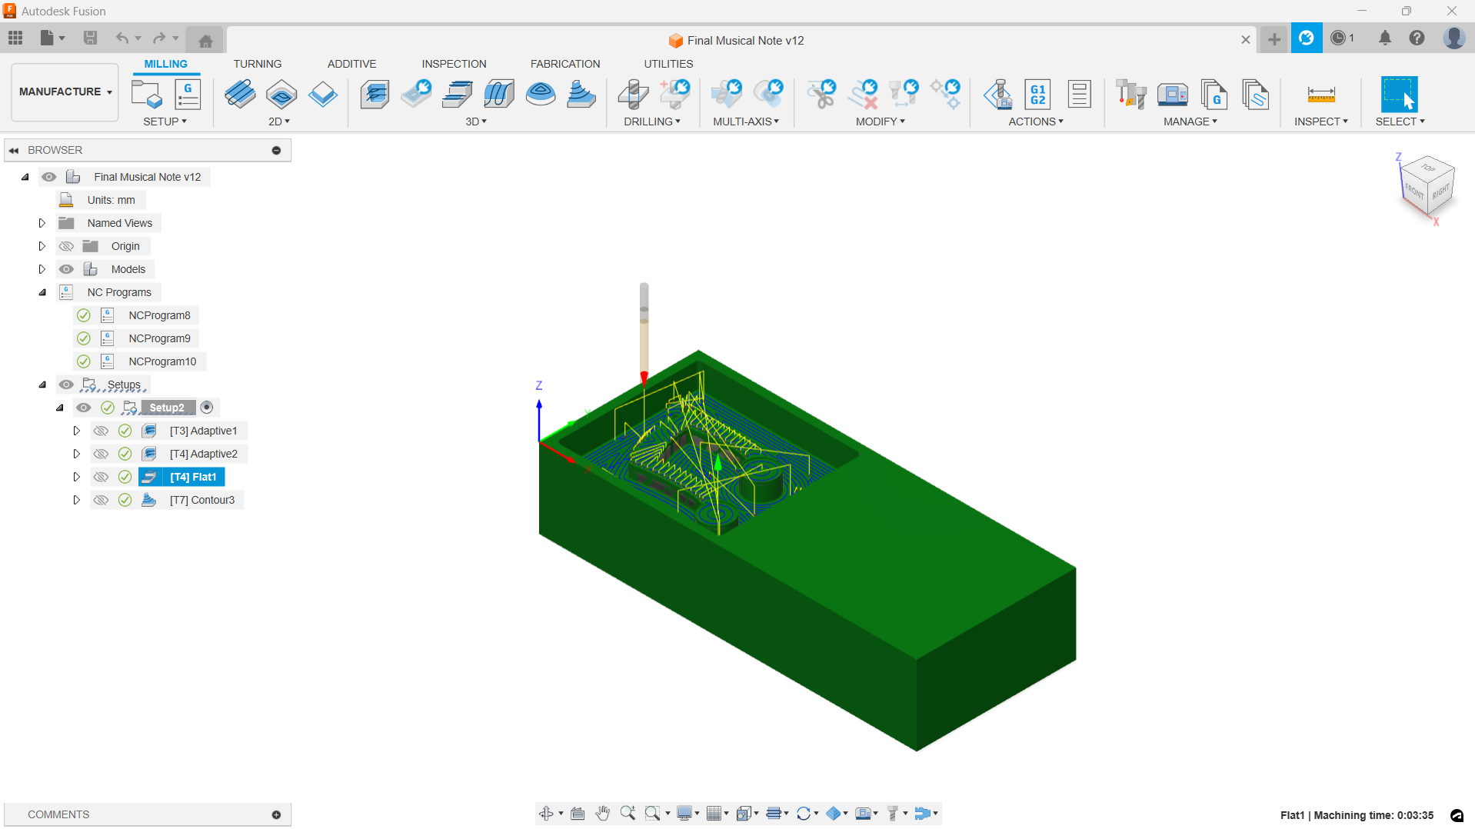Click the Home tab icon
This screenshot has height=829, width=1475.
(x=205, y=40)
